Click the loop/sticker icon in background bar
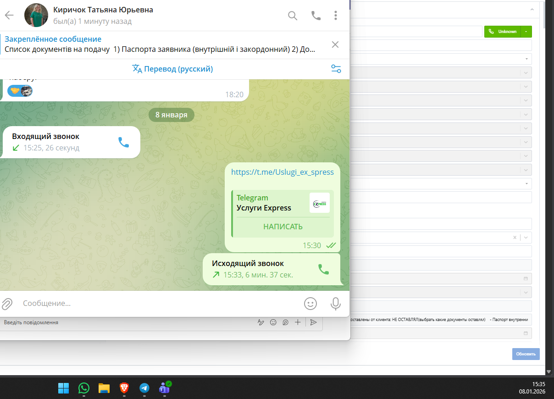 pyautogui.click(x=285, y=322)
